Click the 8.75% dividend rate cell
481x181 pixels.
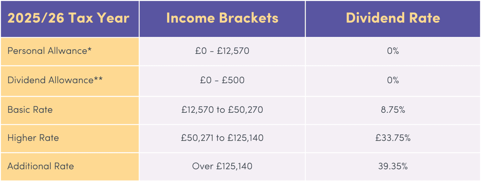[x=393, y=110]
